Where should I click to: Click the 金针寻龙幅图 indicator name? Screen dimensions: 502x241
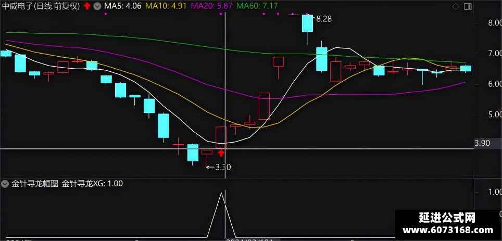point(35,184)
